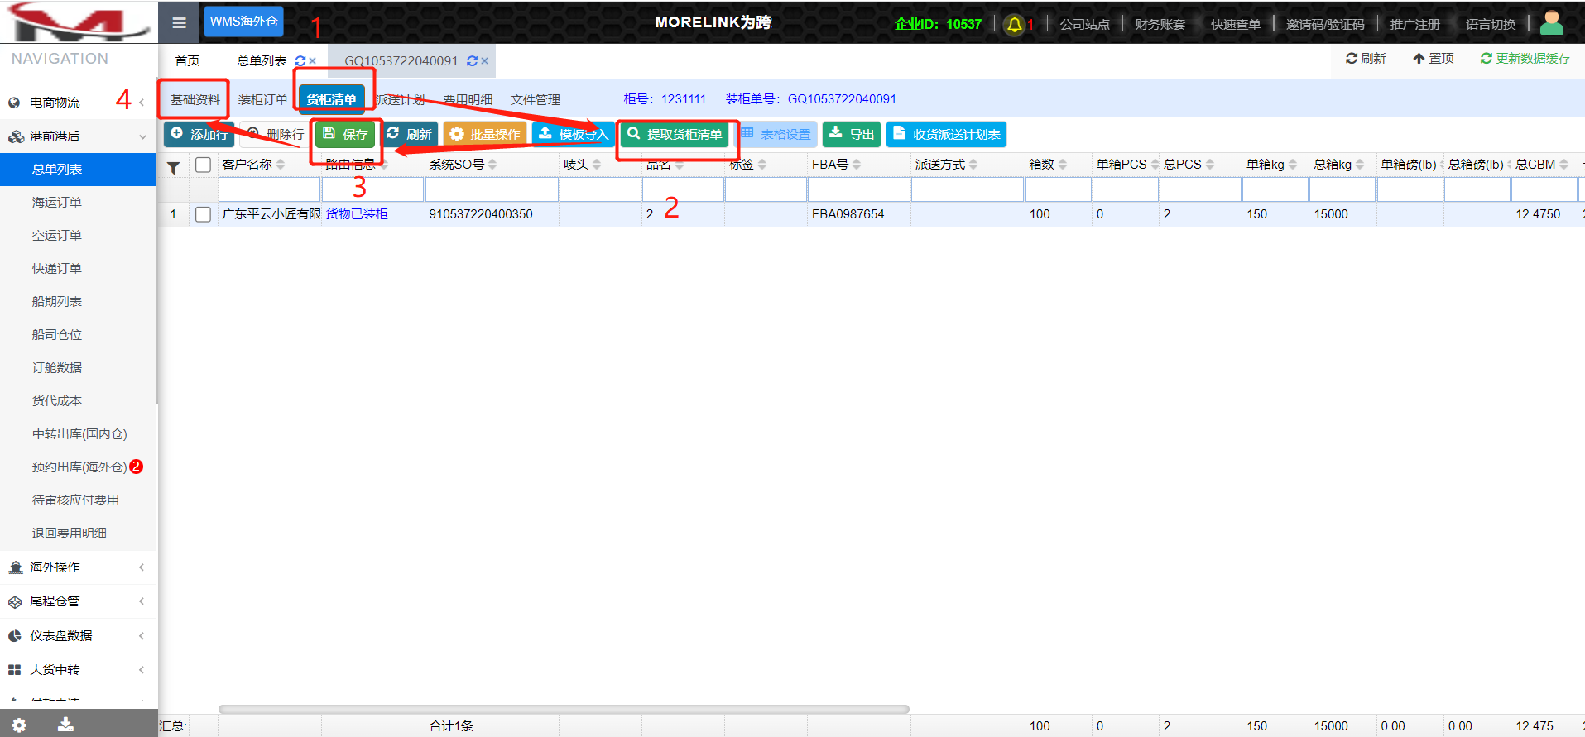Screen dimensions: 1585x737
Task: Sort by 总CBM column arrows
Action: click(1563, 165)
